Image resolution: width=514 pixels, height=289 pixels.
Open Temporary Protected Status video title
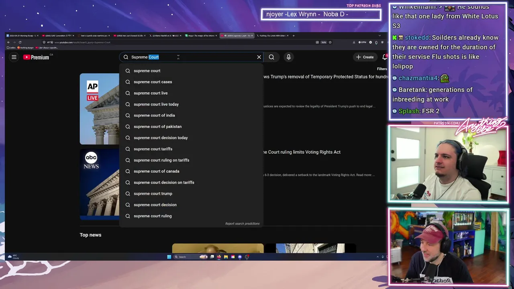pyautogui.click(x=326, y=77)
